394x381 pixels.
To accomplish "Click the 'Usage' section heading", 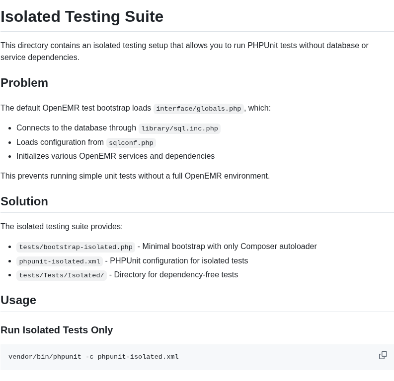I will 18,300.
